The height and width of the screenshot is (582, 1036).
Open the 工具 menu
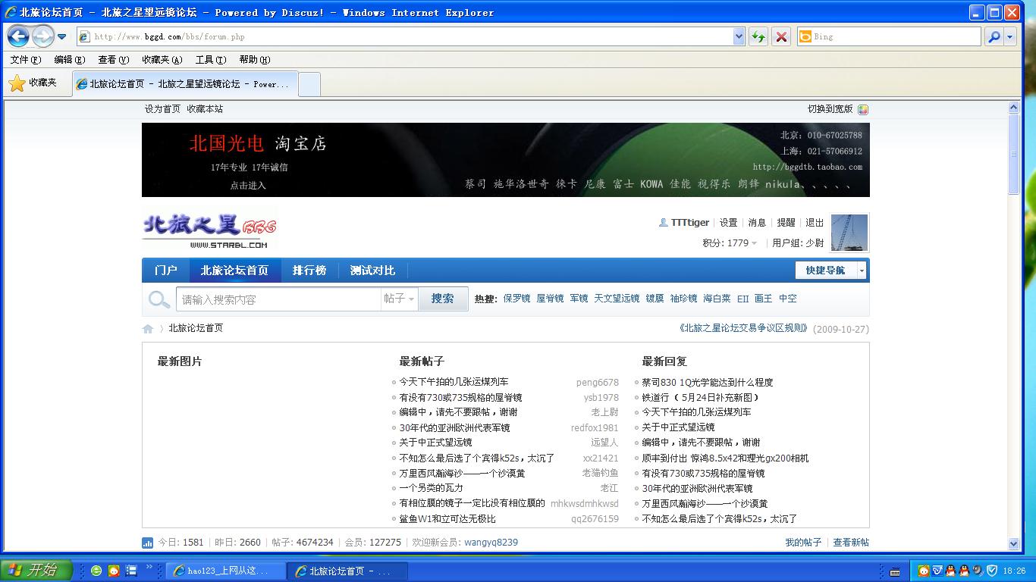210,60
